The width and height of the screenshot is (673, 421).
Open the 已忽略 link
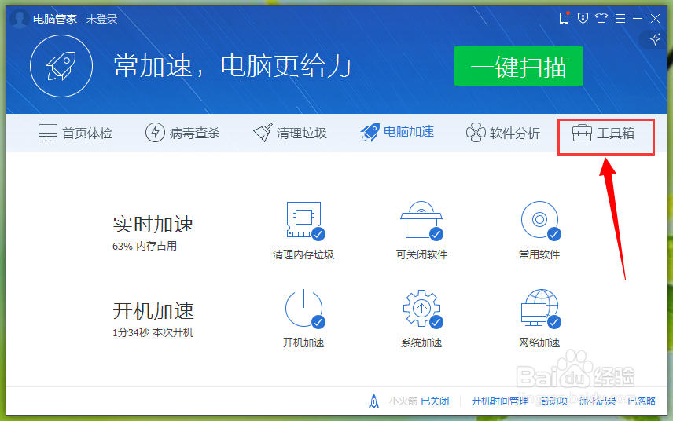pos(642,401)
